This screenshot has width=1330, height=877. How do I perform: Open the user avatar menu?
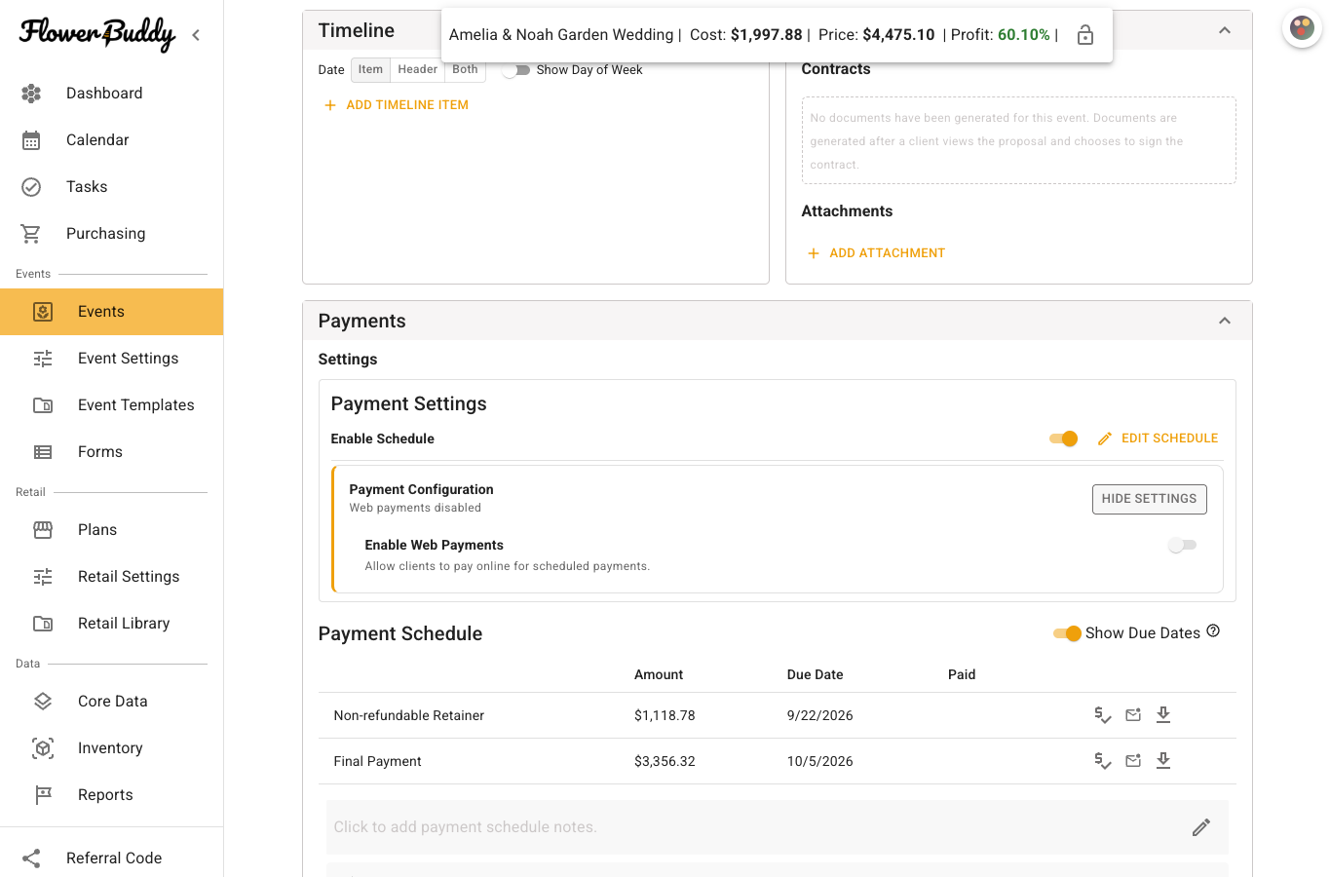(1302, 27)
